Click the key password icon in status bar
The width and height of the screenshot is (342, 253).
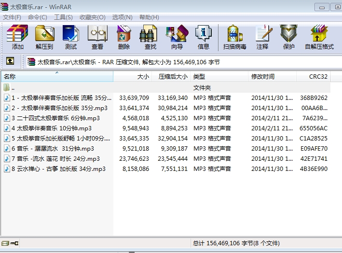(x=14, y=243)
